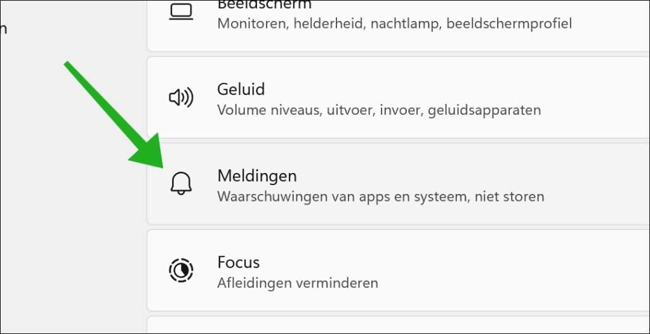Image resolution: width=650 pixels, height=334 pixels.
Task: Click empty right area of Meldingen row
Action: pos(597,184)
